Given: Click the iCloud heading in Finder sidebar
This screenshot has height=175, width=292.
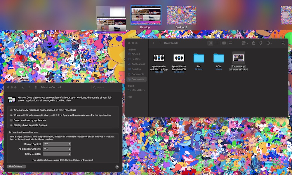Looking at the screenshot, I should pyautogui.click(x=131, y=86).
